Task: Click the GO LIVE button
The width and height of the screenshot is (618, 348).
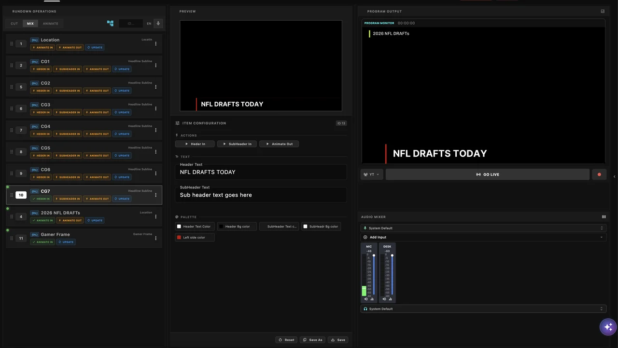Action: (488, 174)
